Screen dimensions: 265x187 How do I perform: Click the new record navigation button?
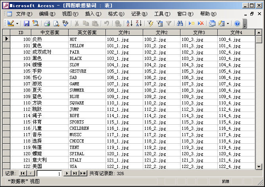83,174
